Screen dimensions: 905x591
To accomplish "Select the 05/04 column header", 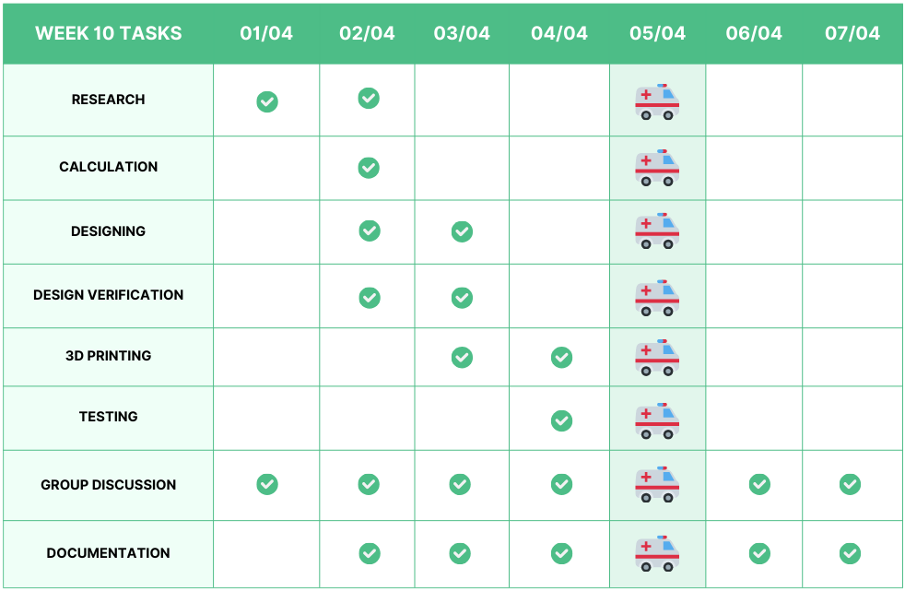I will [x=657, y=33].
